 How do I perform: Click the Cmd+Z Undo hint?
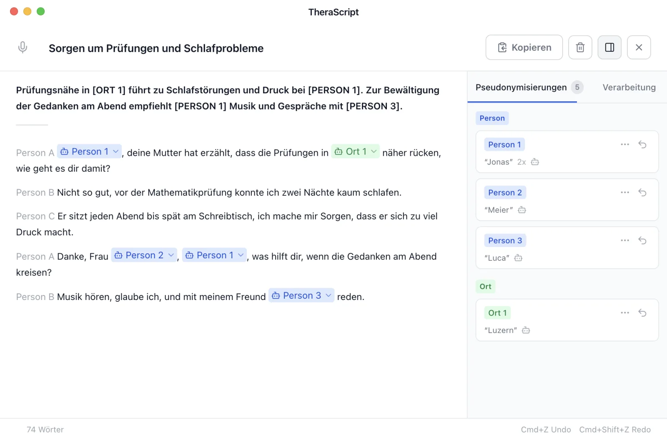click(x=546, y=430)
